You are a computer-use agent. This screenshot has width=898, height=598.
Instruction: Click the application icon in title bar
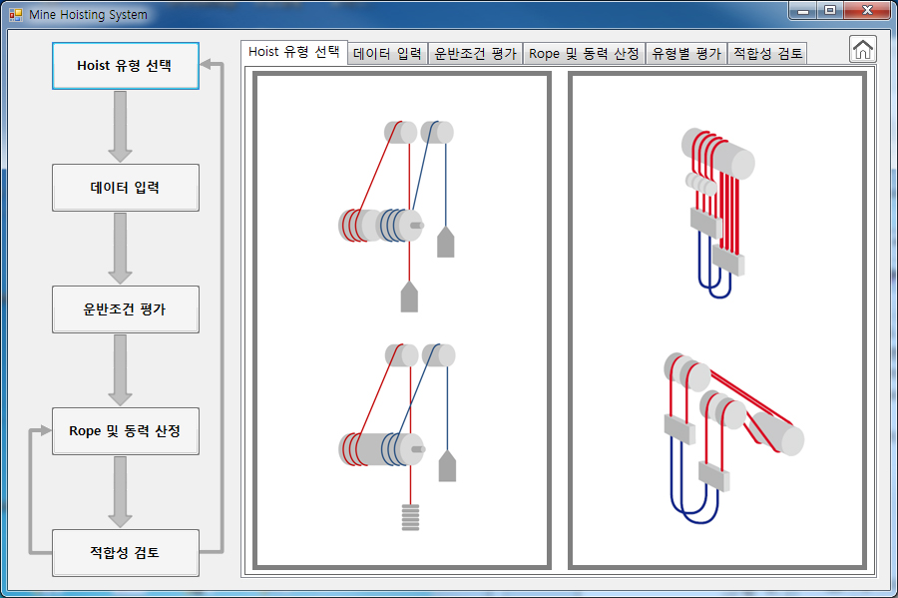pyautogui.click(x=15, y=15)
